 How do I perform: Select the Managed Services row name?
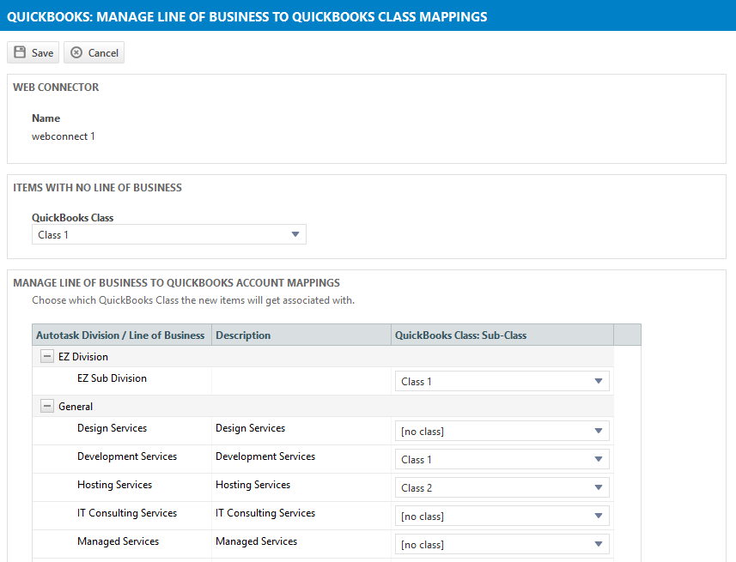click(118, 541)
